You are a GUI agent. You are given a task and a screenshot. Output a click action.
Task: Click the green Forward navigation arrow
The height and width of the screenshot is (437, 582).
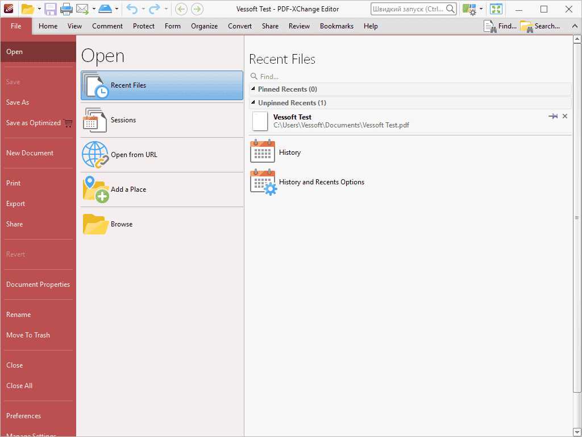coord(197,9)
